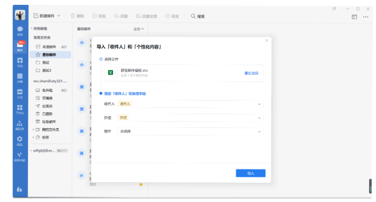
Task: Click the 群发邮件模板.xlsx file name
Action: (x=134, y=71)
